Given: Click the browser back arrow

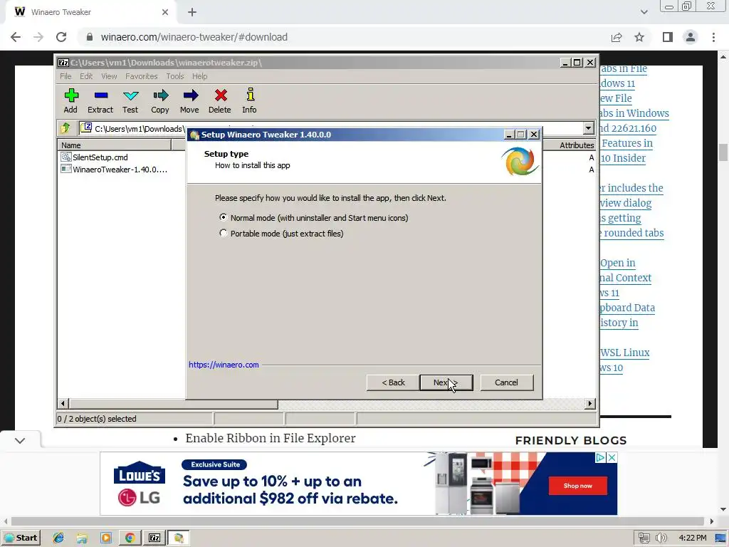Looking at the screenshot, I should (16, 37).
